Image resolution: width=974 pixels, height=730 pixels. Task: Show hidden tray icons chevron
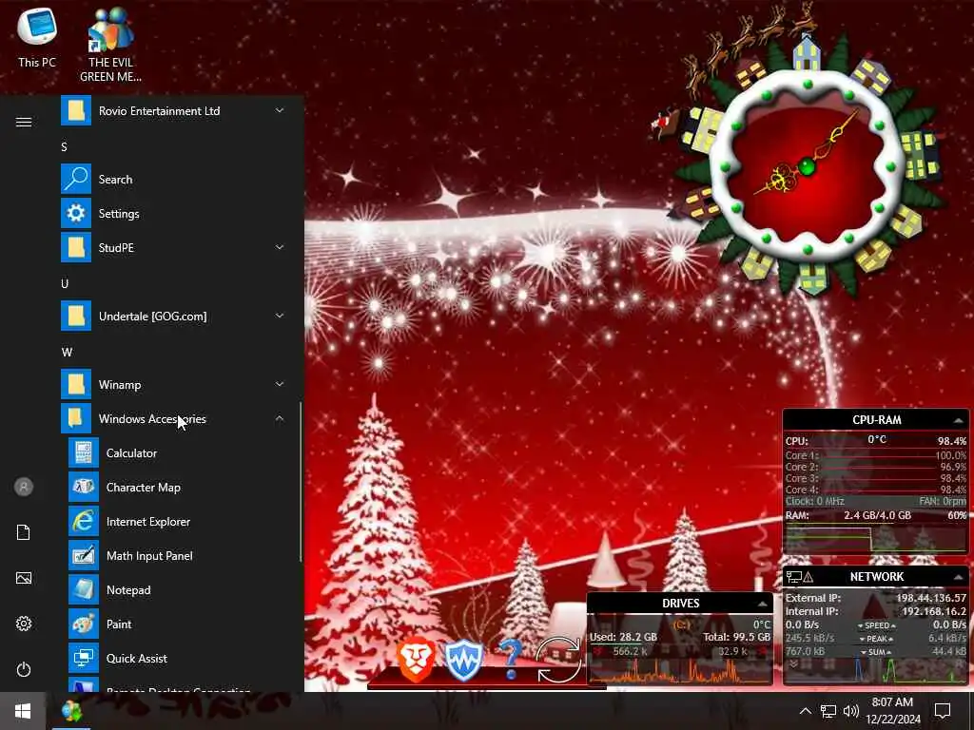pyautogui.click(x=805, y=711)
